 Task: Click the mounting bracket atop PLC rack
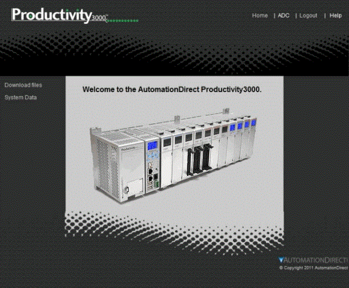tap(226, 110)
